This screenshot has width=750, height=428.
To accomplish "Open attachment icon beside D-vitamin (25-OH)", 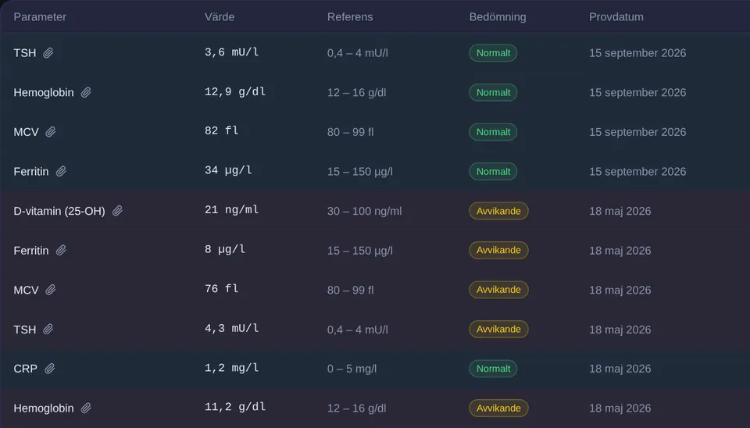I will pyautogui.click(x=117, y=211).
